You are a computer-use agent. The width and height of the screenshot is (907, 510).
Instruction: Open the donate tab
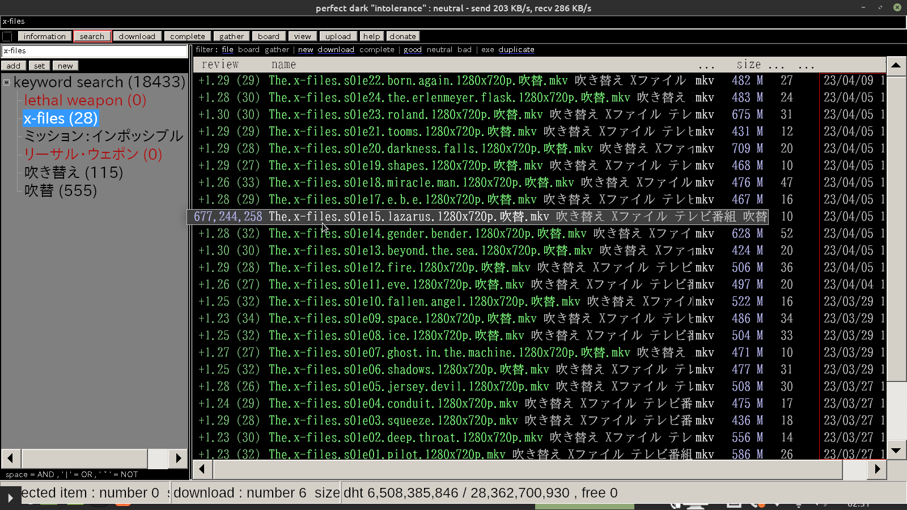[402, 36]
